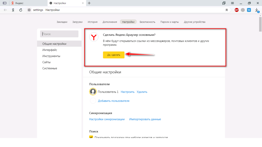Viewport: 262px width, 147px height.
Task: Go to the Дополнения tab
Action: pyautogui.click(x=110, y=22)
